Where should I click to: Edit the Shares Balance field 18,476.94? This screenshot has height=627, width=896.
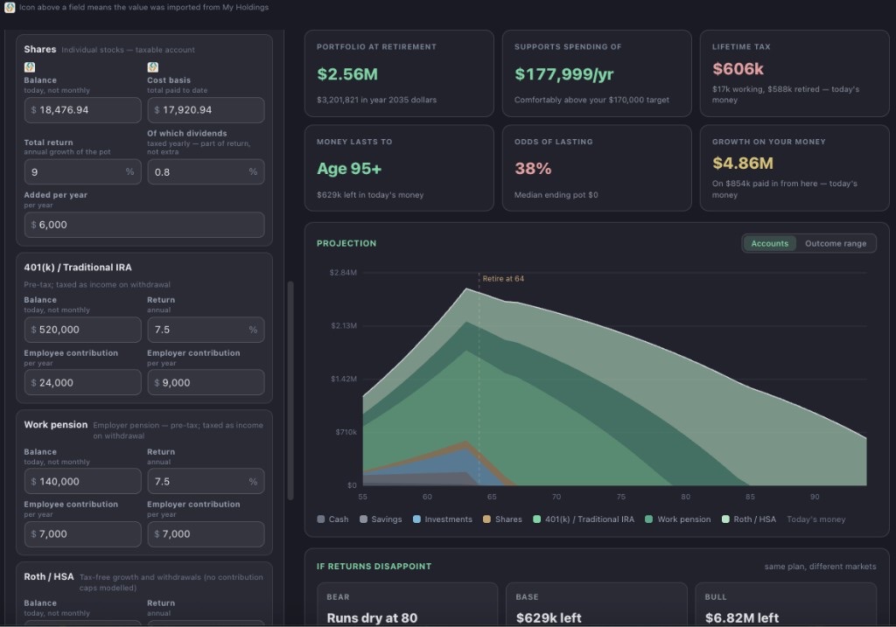83,109
